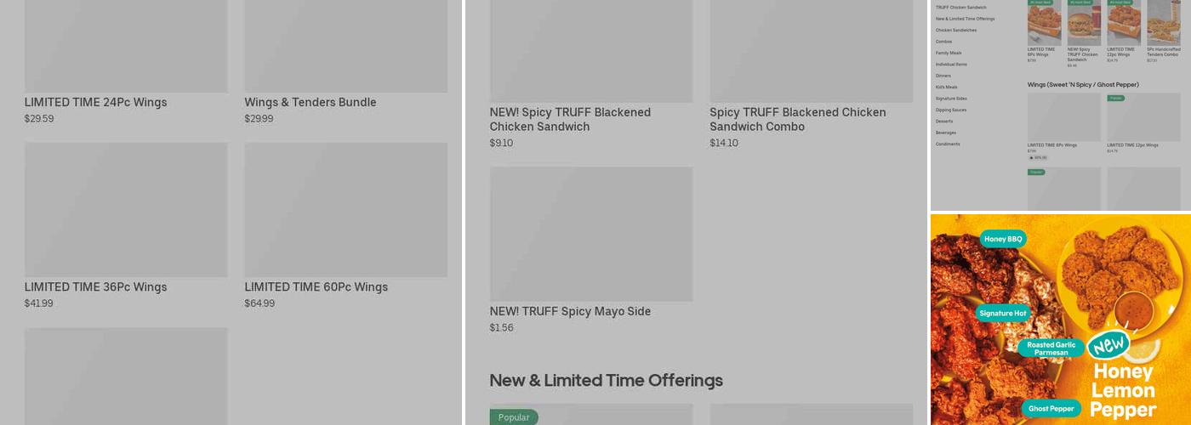Open Spicy TRUFF Blackened Chicken Sandwich Combo
This screenshot has width=1191, height=425.
click(798, 119)
